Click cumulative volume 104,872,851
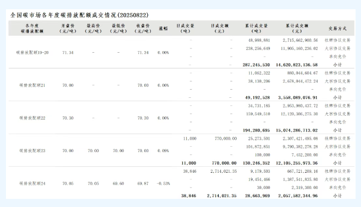 (x=258, y=147)
